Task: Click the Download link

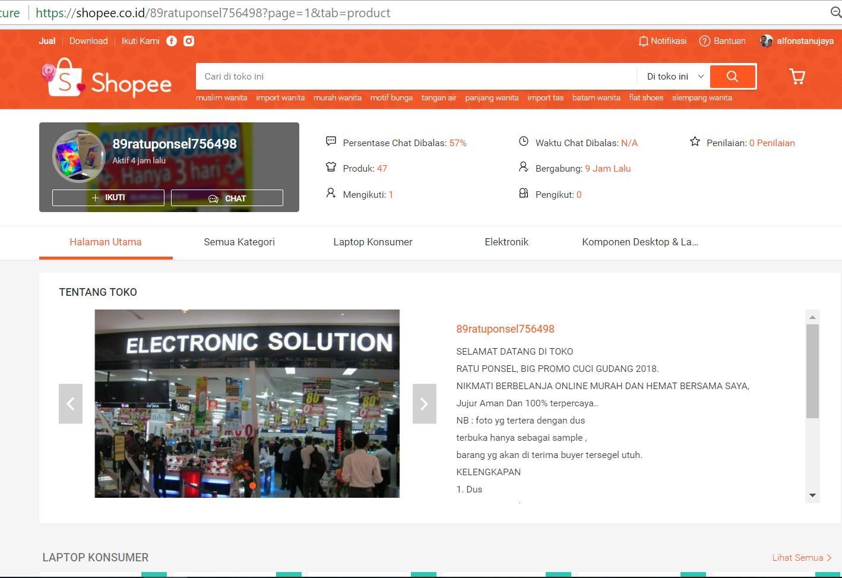Action: [x=88, y=41]
